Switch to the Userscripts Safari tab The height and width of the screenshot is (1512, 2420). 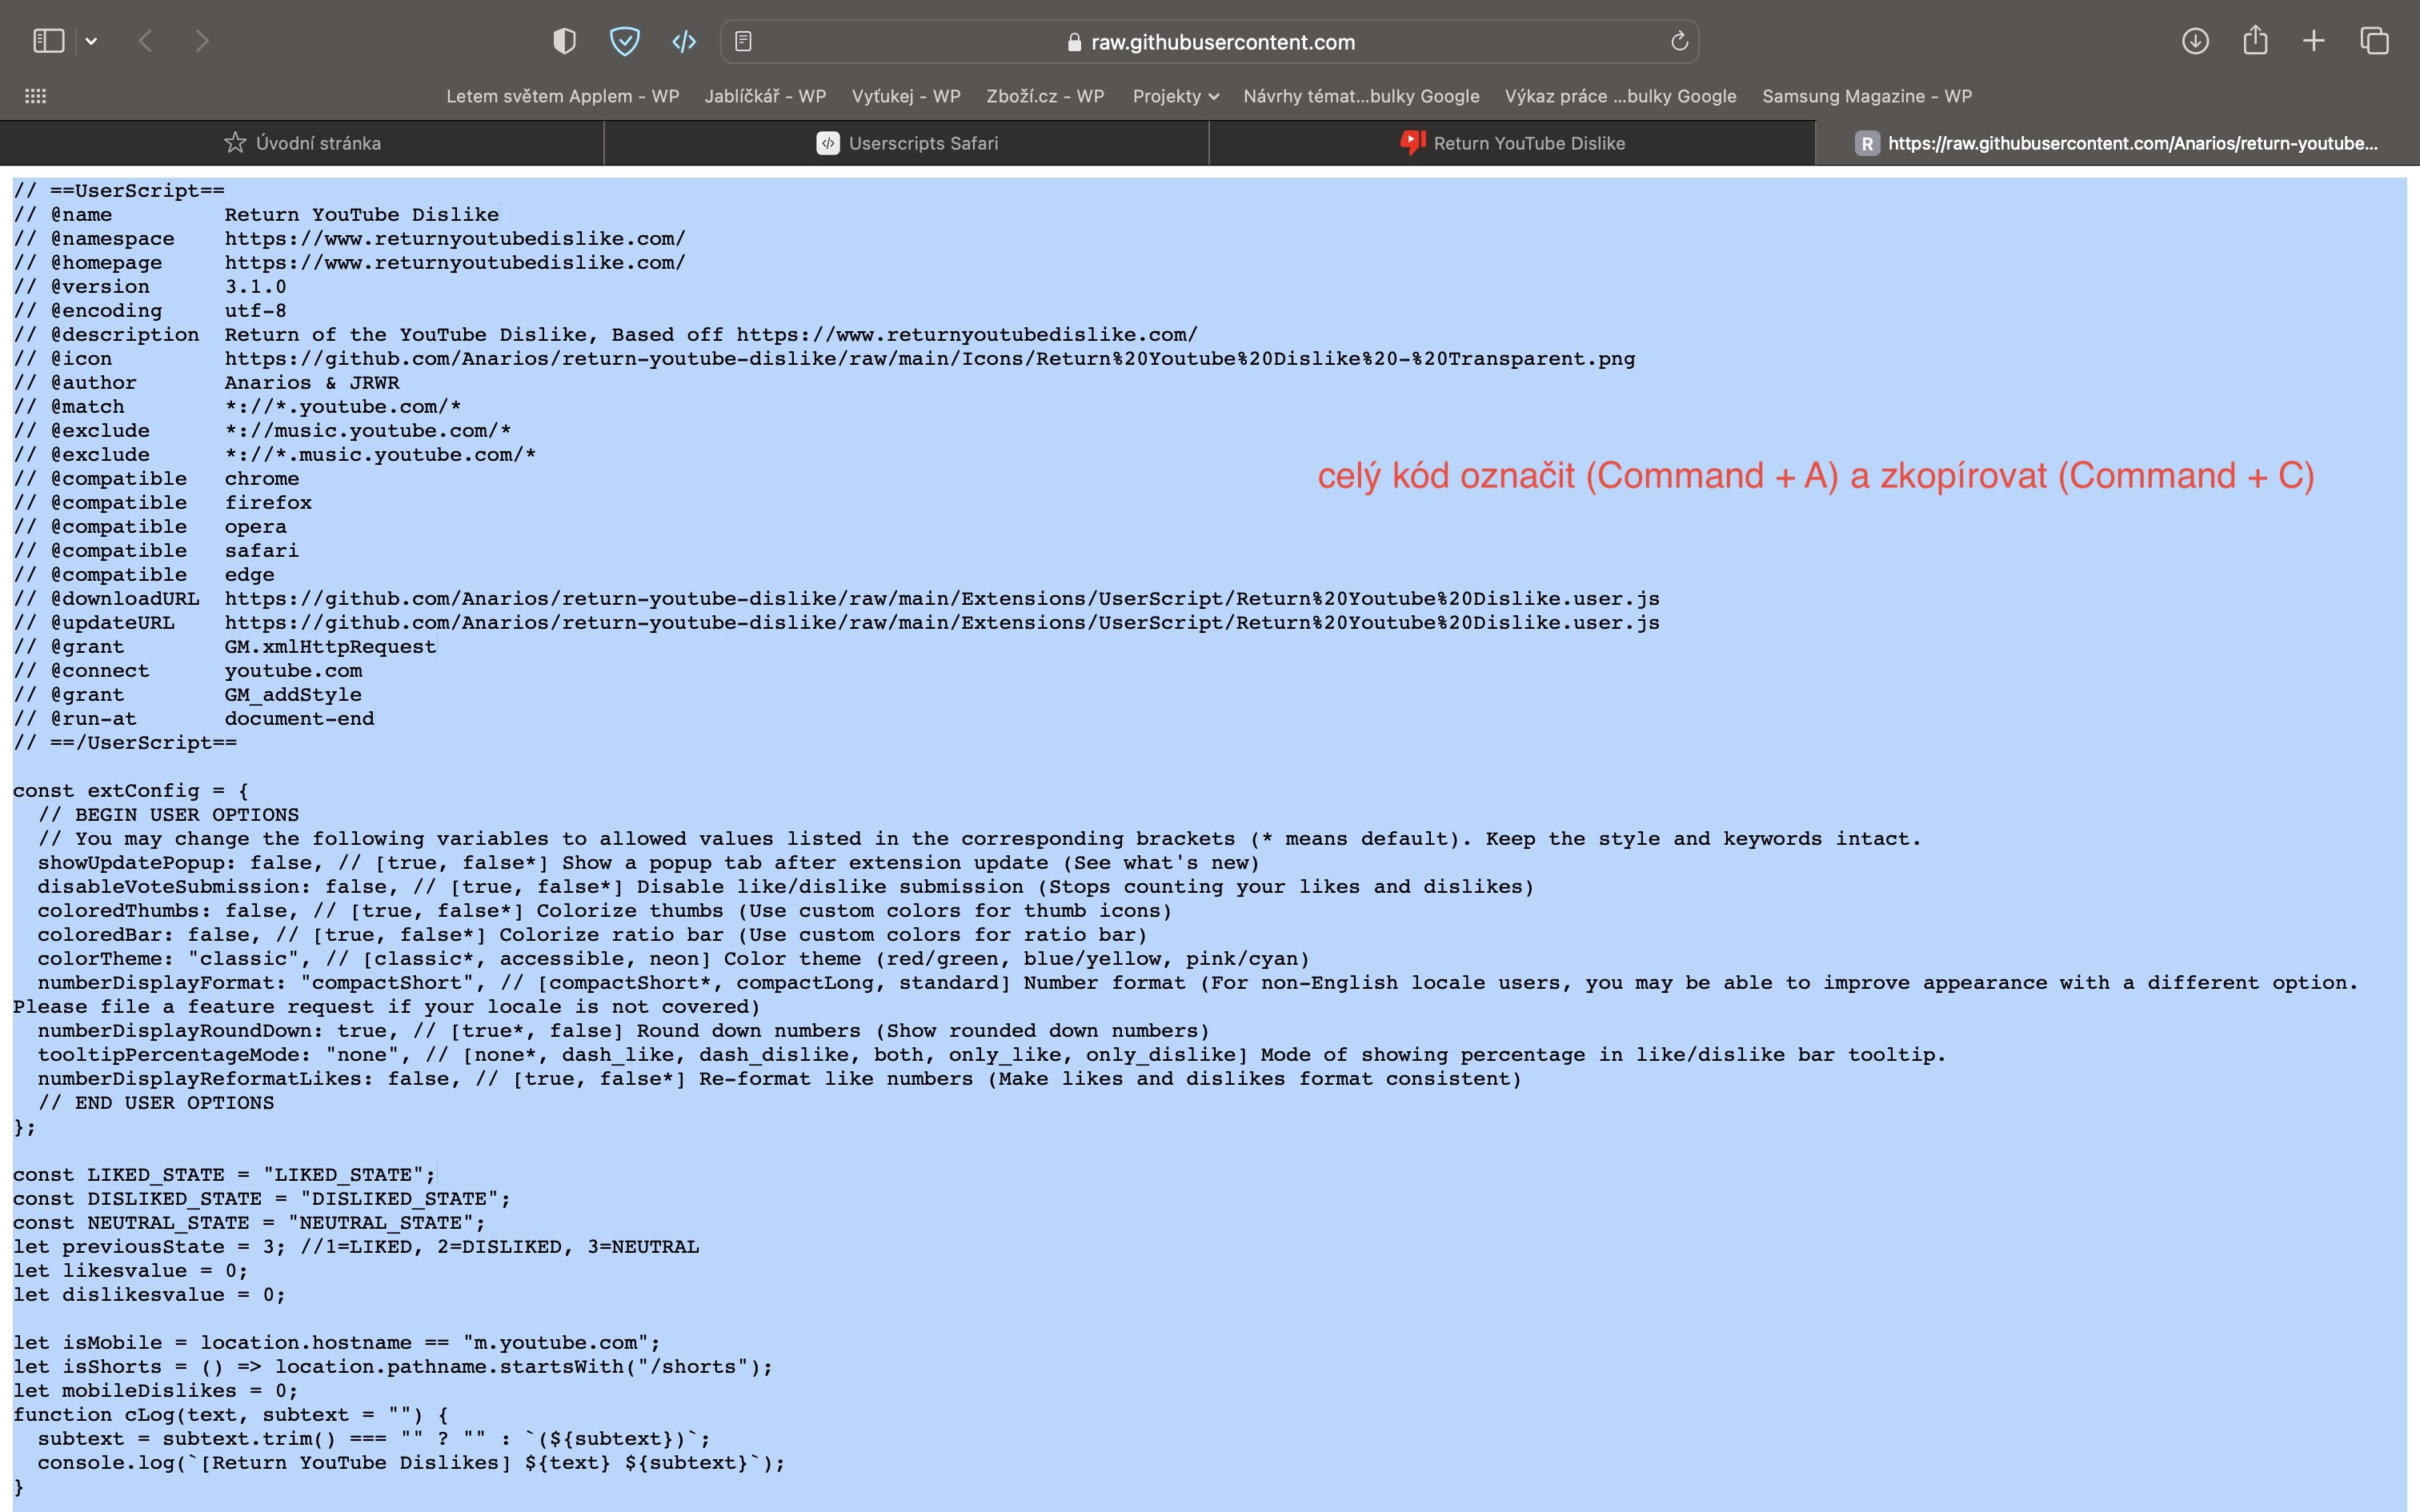click(x=907, y=143)
